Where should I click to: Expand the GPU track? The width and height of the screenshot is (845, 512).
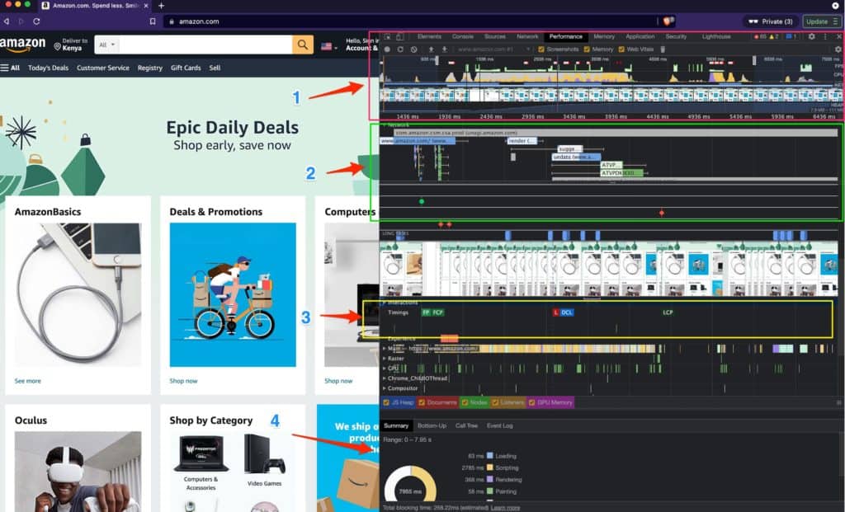385,369
